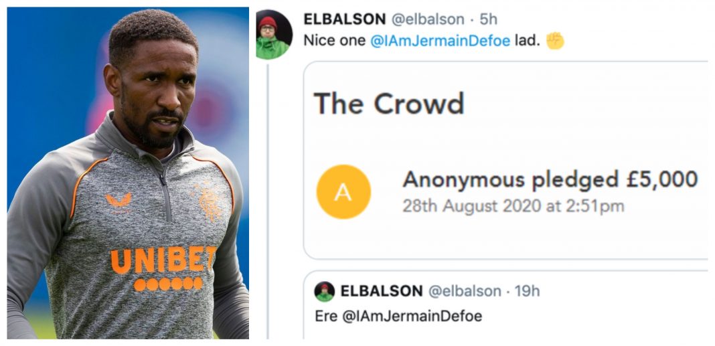Click the @elbalson handle in top tweet
This screenshot has width=715, height=346.
428,19
